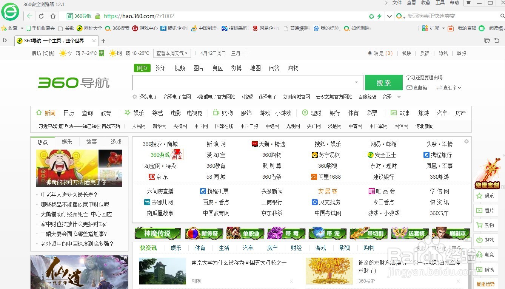Select the 娱乐 tab in the hot news panel
505x289 pixels.
67,142
